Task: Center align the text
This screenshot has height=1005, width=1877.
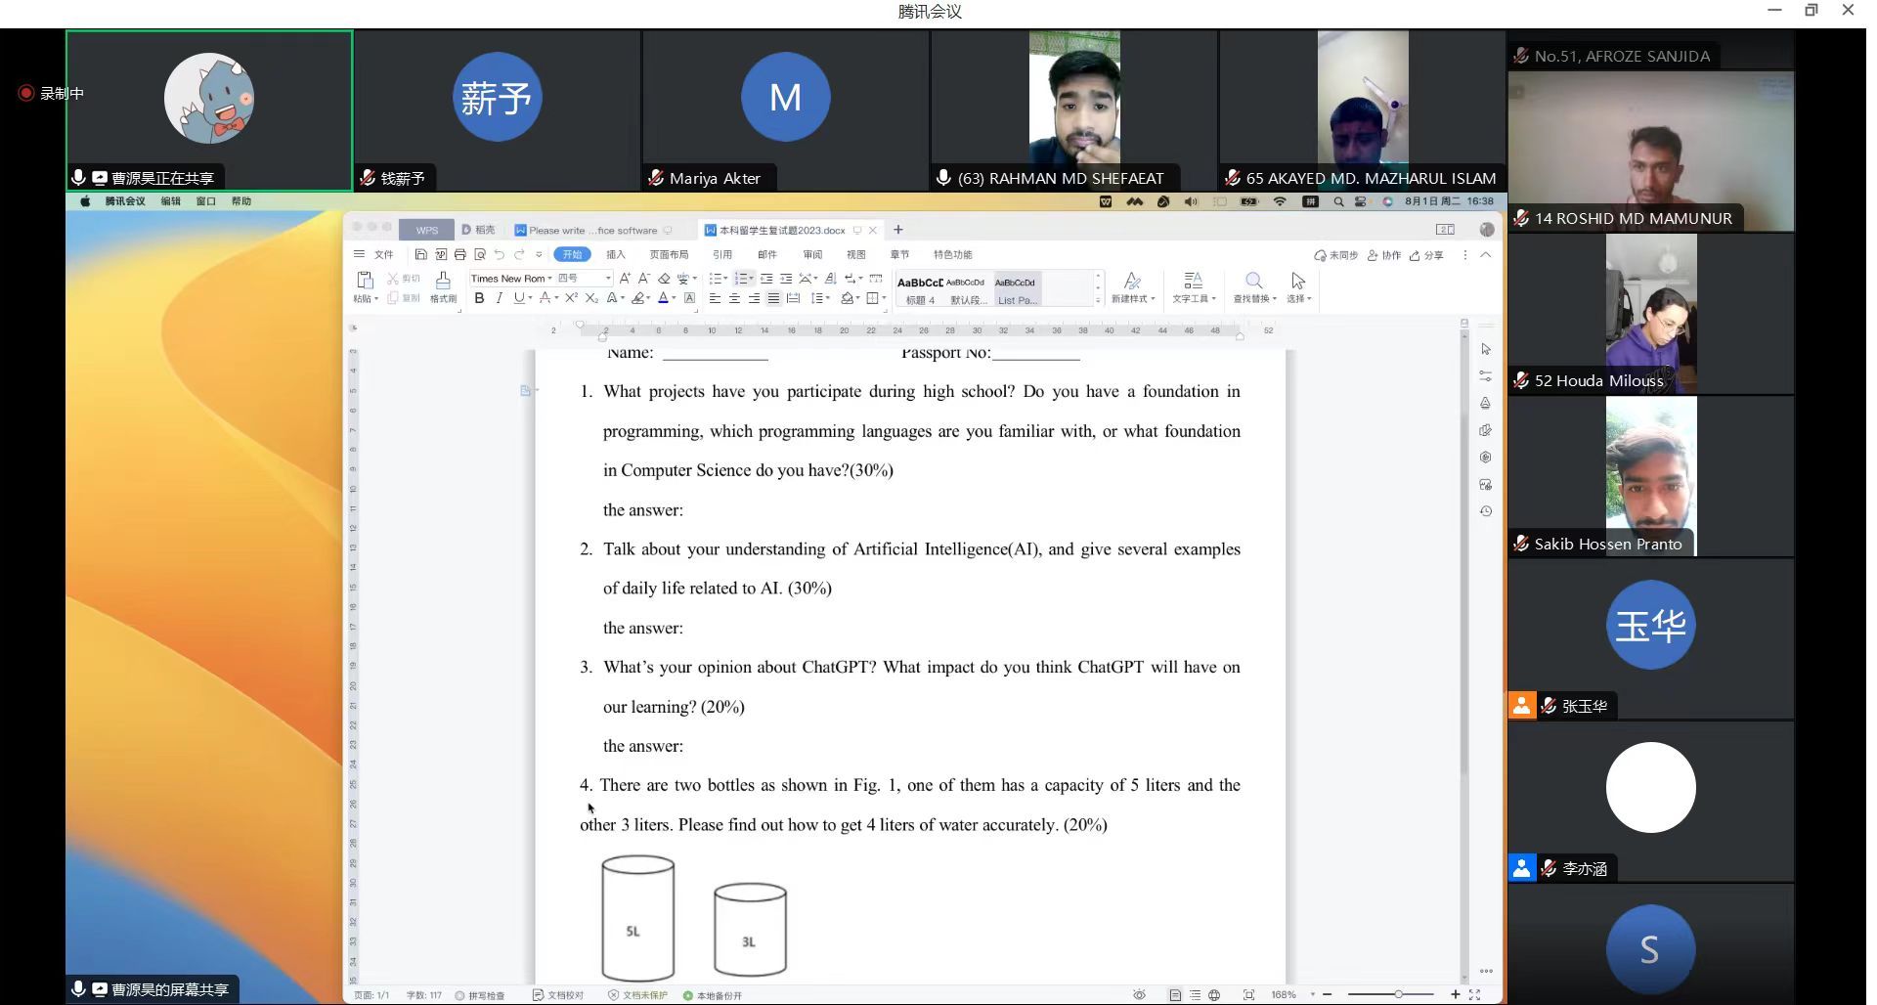Action: coord(734,298)
